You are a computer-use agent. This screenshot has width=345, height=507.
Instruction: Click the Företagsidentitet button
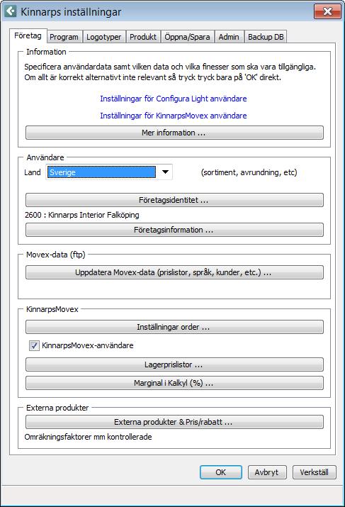click(174, 200)
